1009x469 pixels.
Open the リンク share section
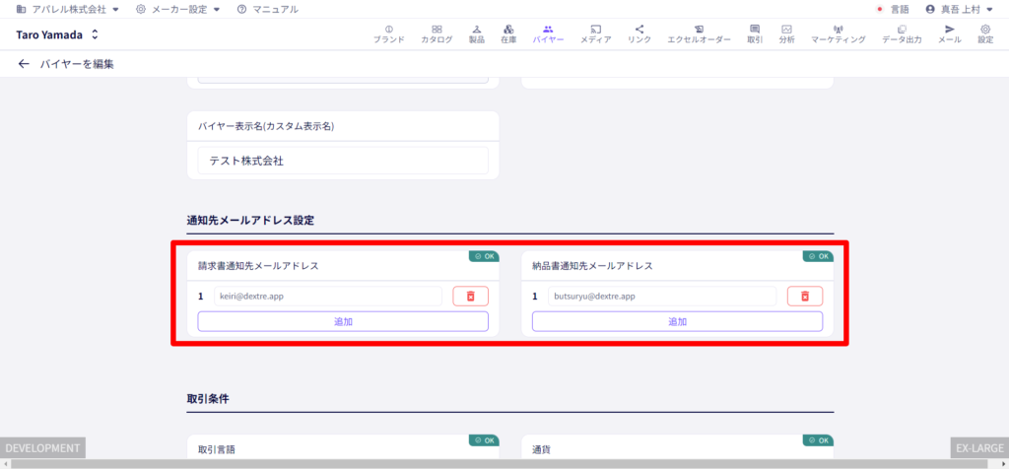click(639, 34)
